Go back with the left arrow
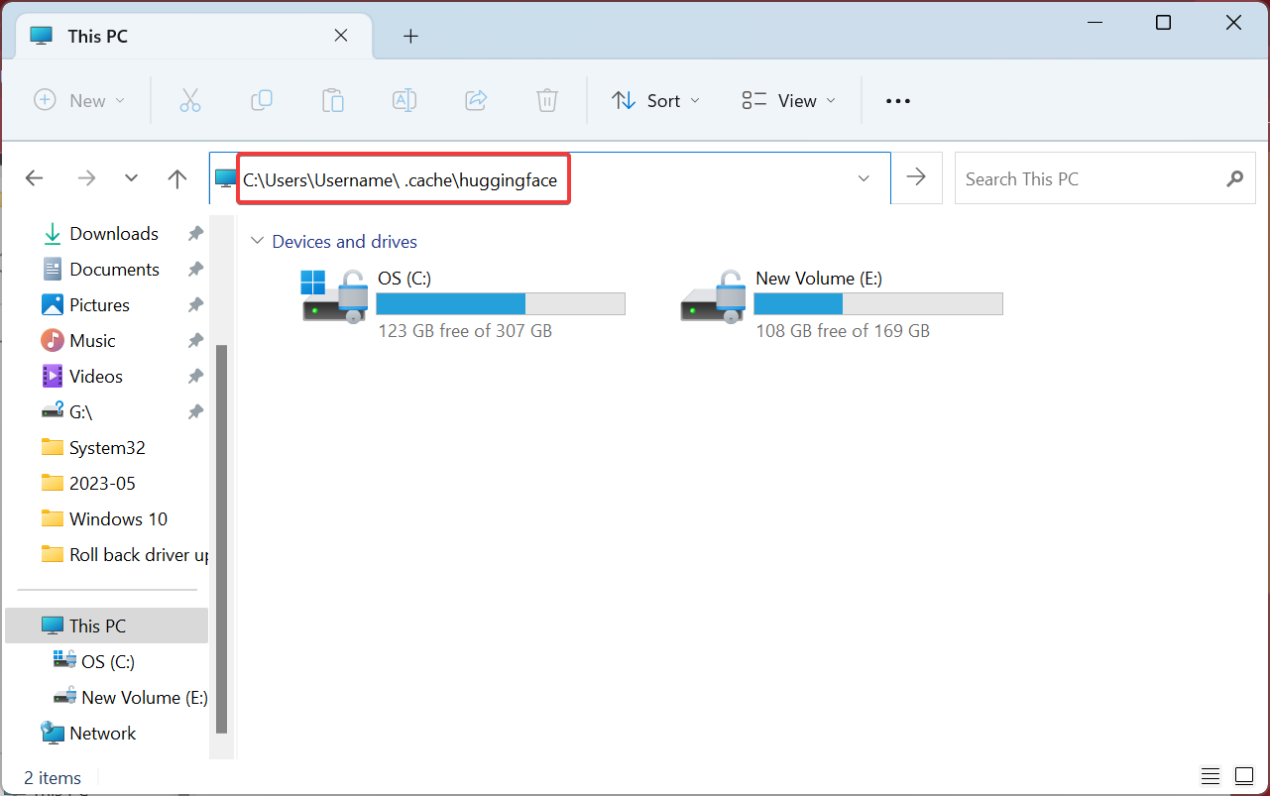 click(35, 178)
